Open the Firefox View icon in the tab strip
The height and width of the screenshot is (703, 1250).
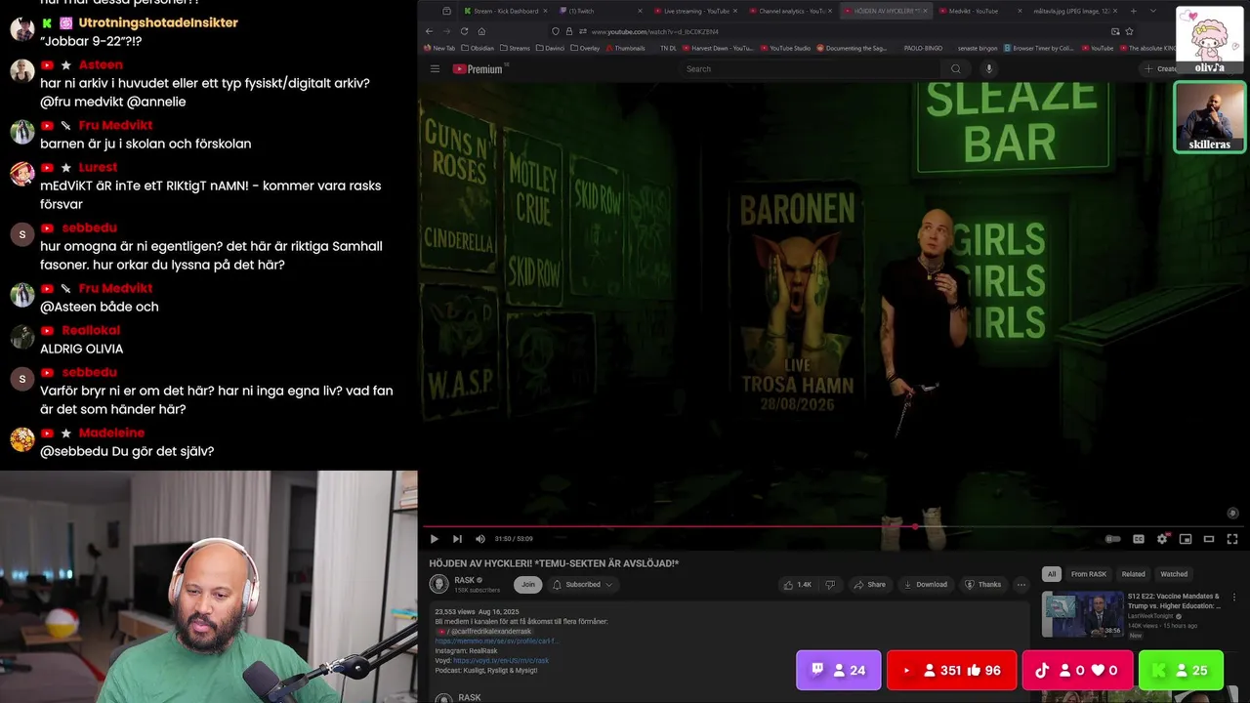[x=446, y=11]
